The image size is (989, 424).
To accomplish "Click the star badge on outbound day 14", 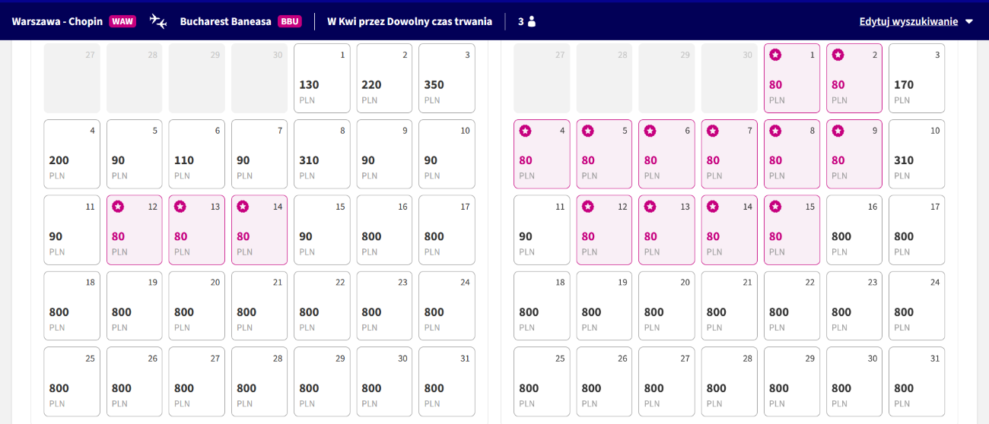I will tap(243, 207).
